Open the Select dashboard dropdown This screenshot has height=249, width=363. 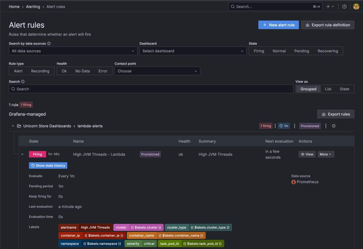[193, 51]
